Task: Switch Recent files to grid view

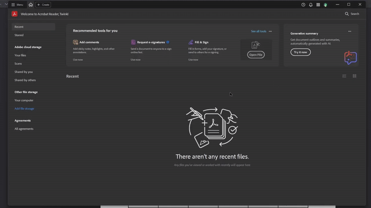Action: (x=354, y=76)
